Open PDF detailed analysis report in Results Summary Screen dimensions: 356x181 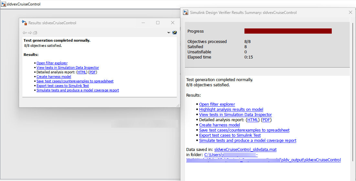pyautogui.click(x=266, y=120)
